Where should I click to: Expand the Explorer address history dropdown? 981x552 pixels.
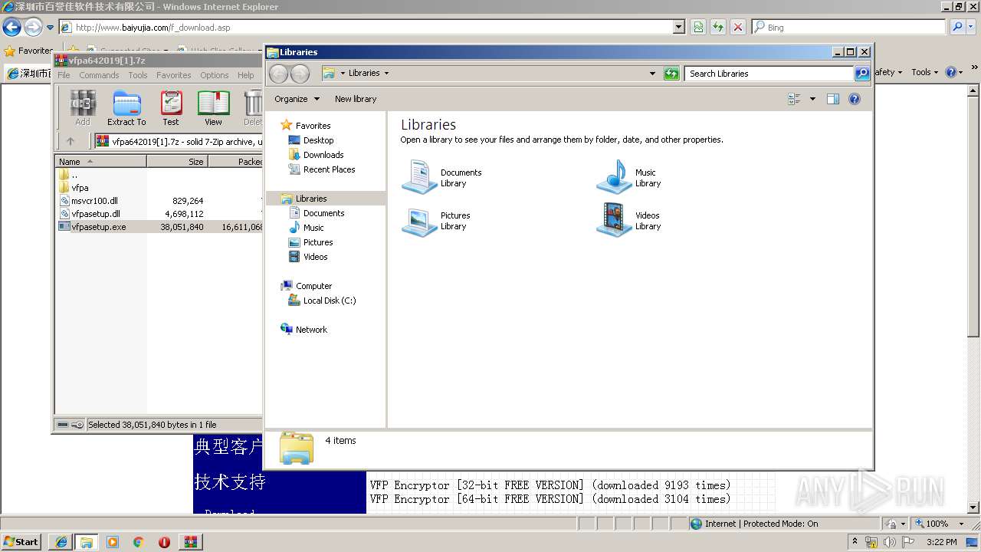(x=652, y=74)
